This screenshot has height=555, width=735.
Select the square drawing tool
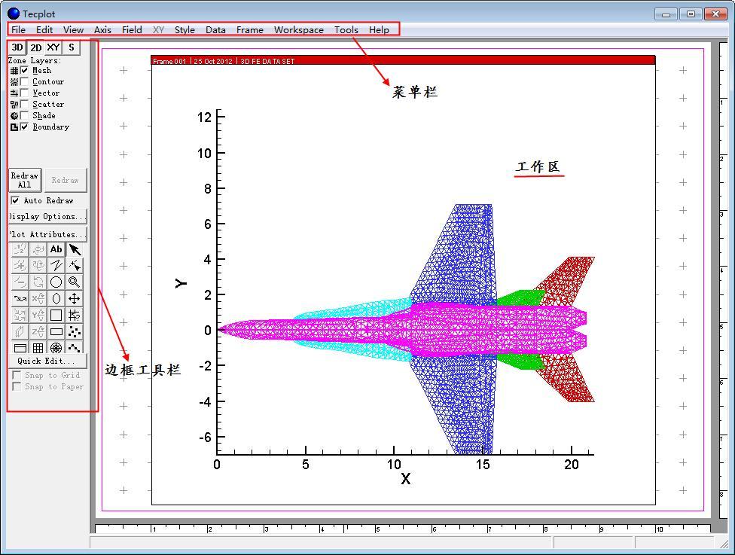pos(56,315)
